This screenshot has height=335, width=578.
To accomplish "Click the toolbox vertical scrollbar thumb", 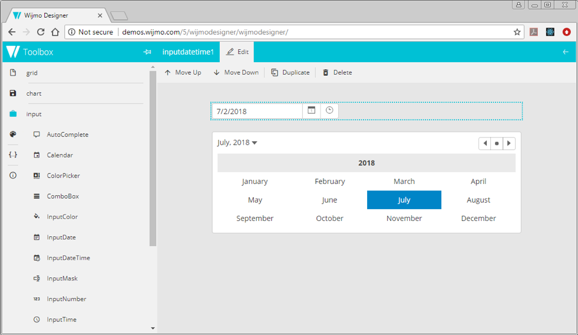I will coord(153,158).
